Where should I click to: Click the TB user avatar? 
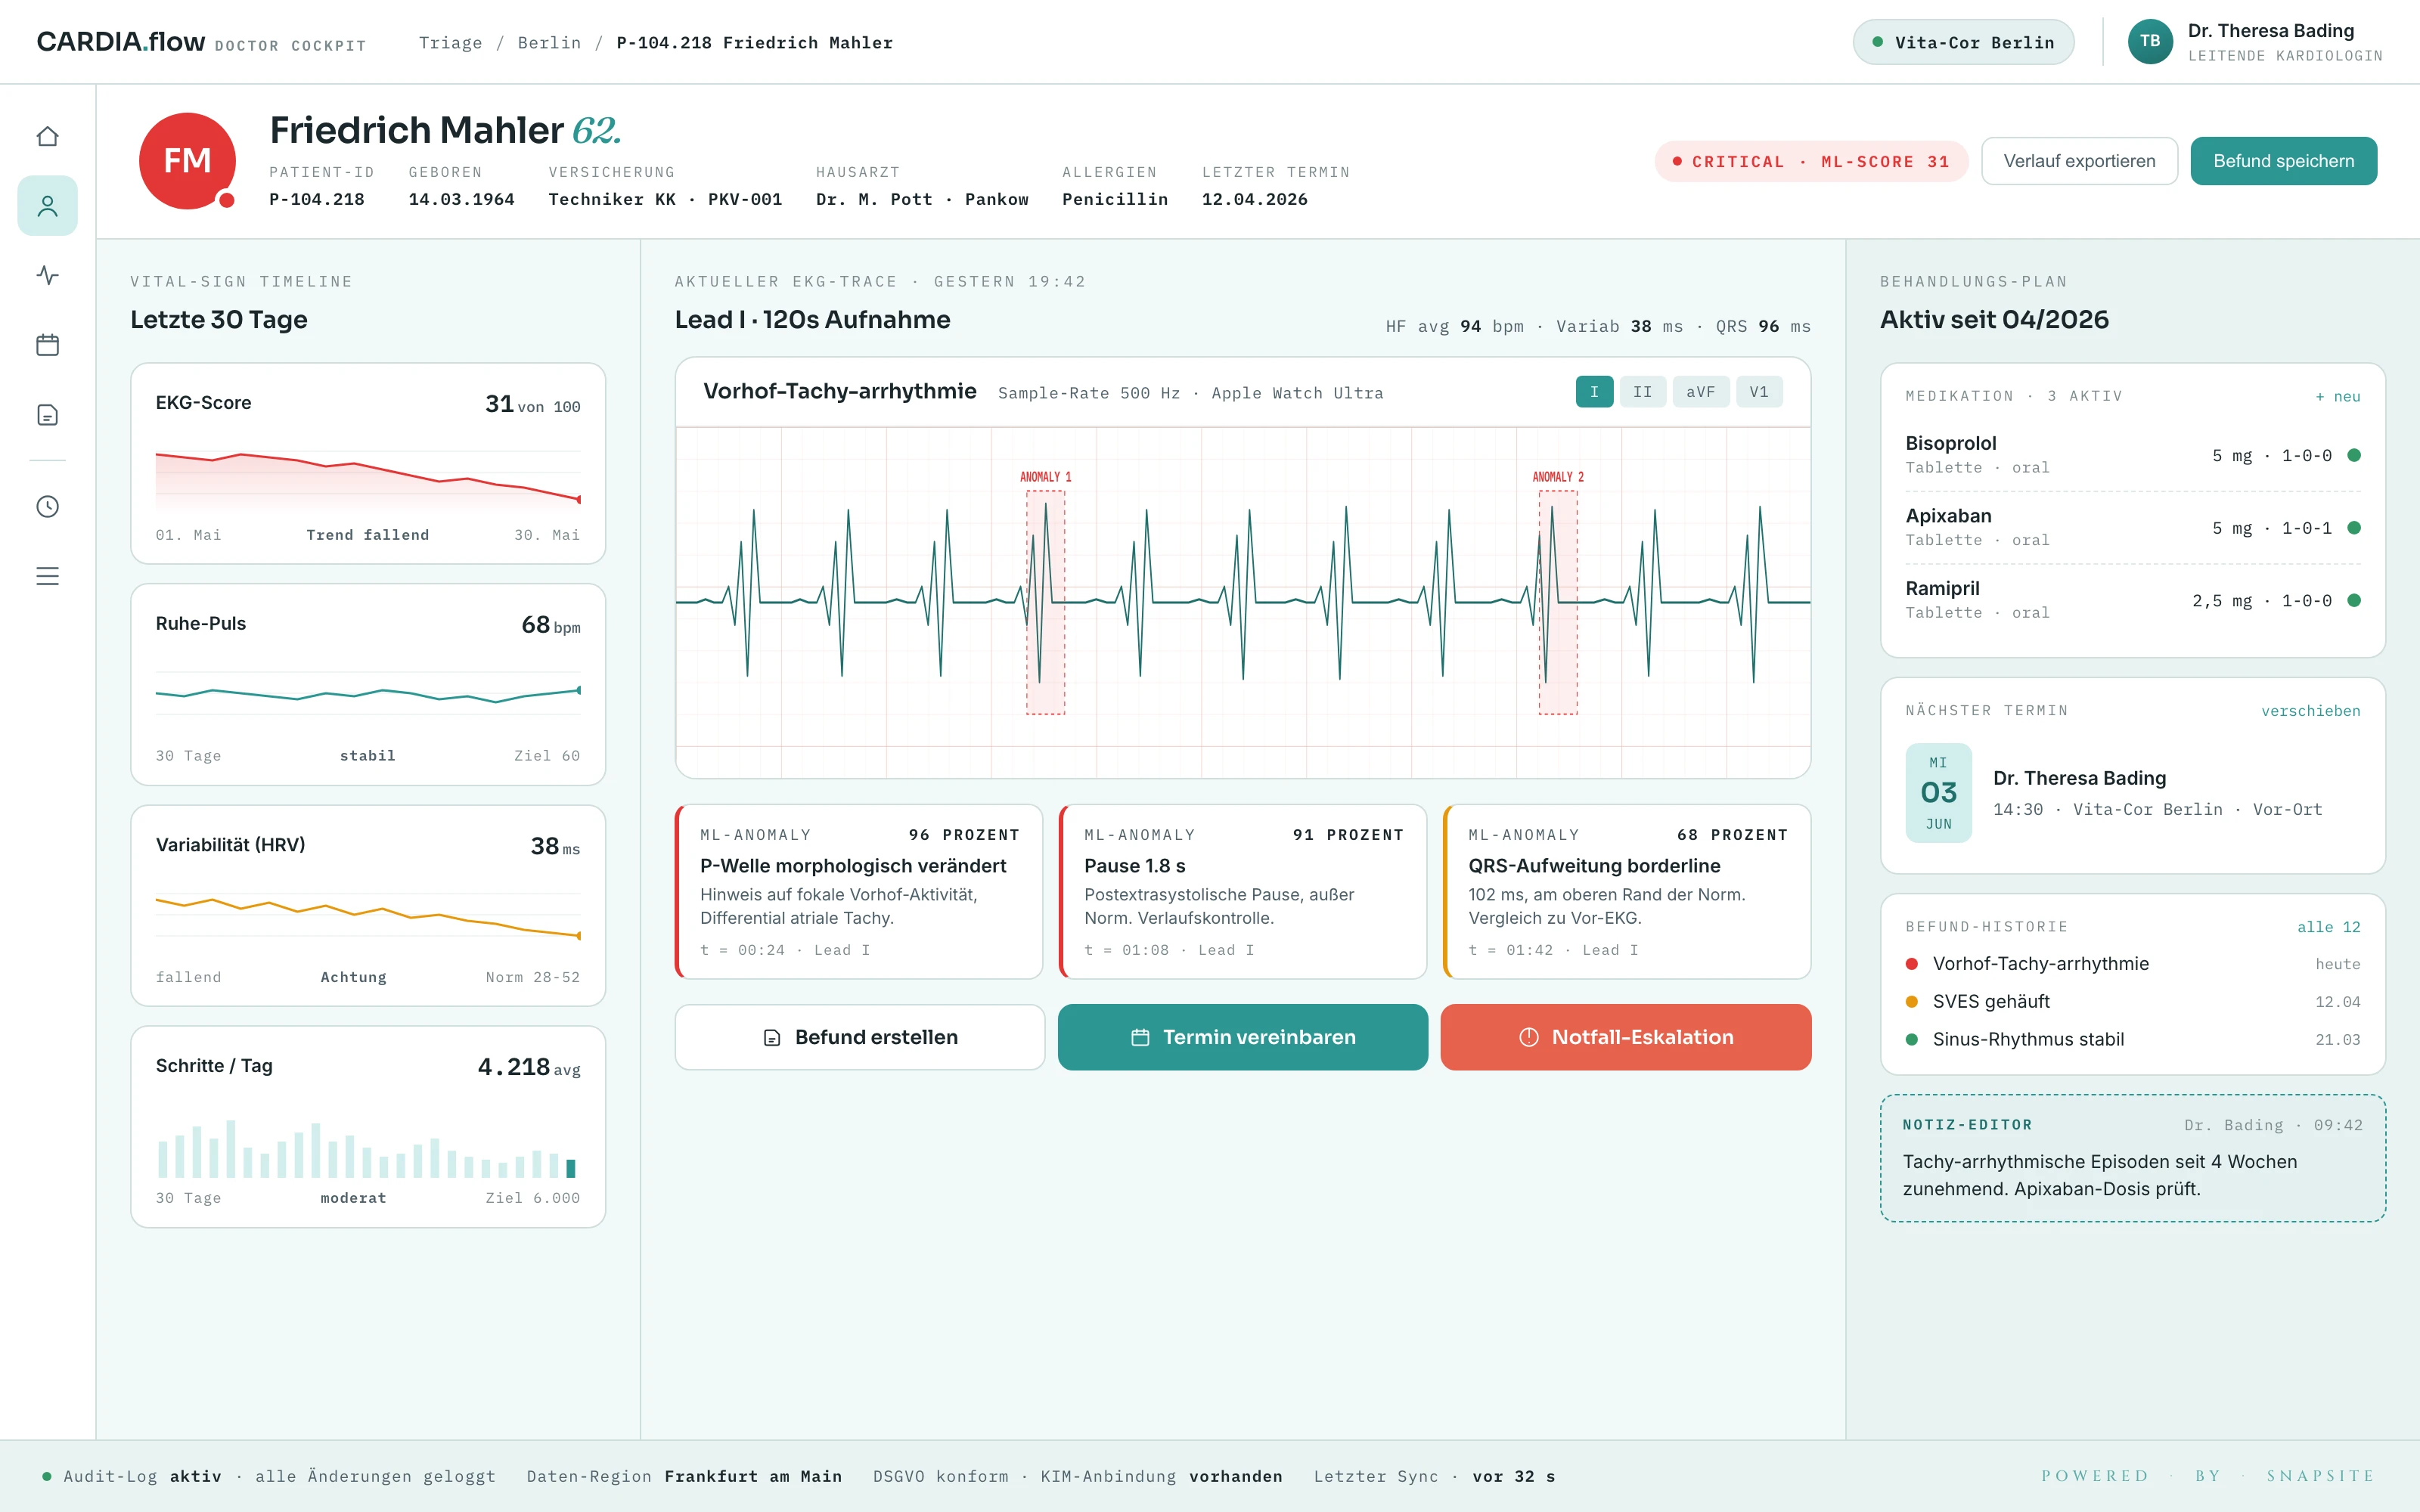[x=2150, y=42]
